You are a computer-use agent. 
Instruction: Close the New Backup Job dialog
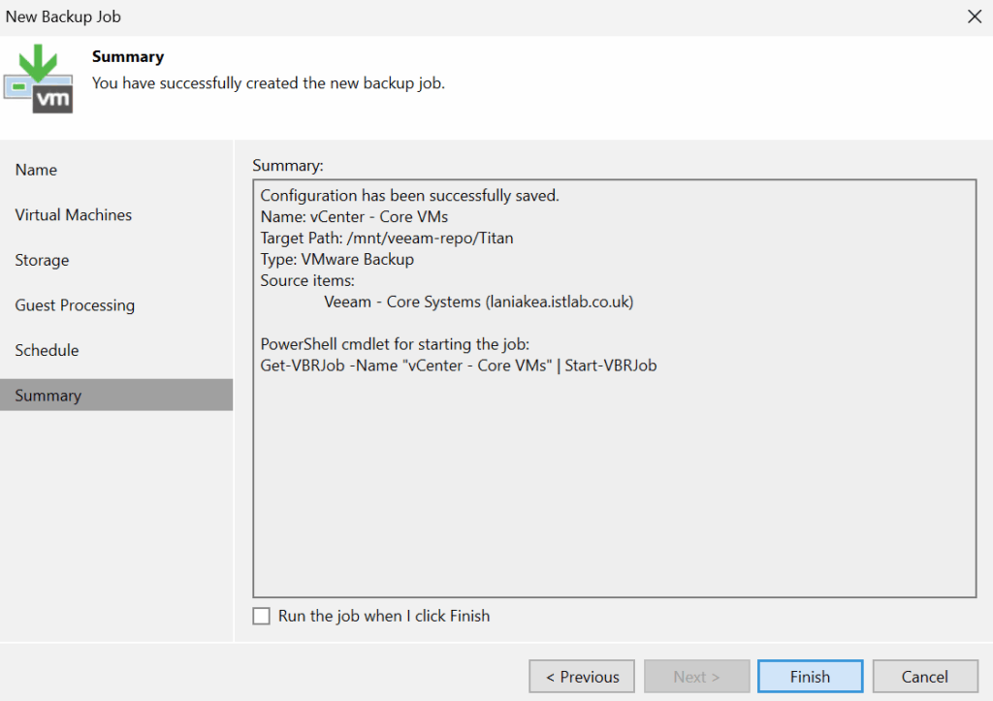pos(975,16)
